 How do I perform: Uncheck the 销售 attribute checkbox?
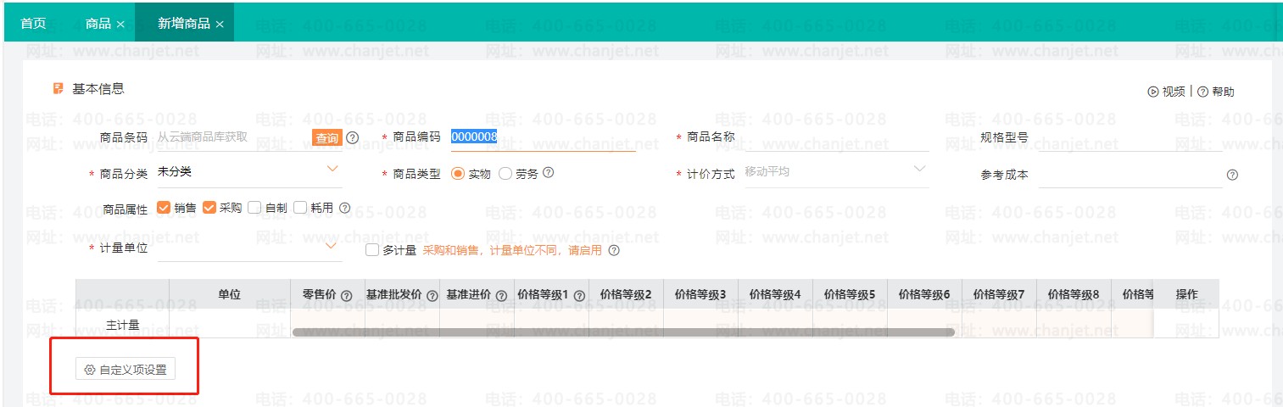164,207
